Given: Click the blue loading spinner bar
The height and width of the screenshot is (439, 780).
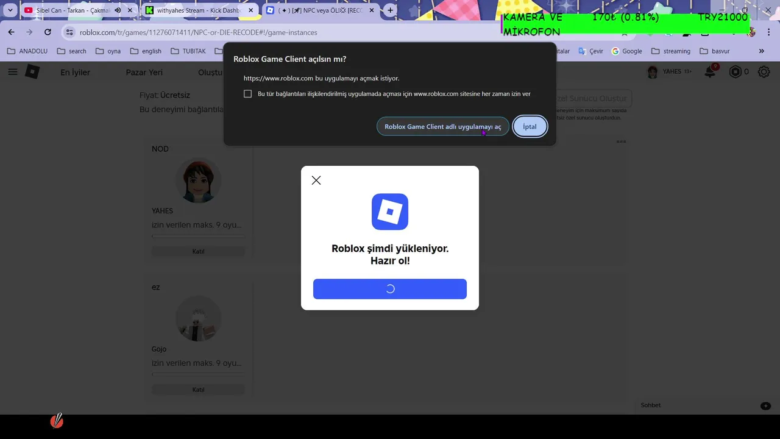Looking at the screenshot, I should click(390, 289).
